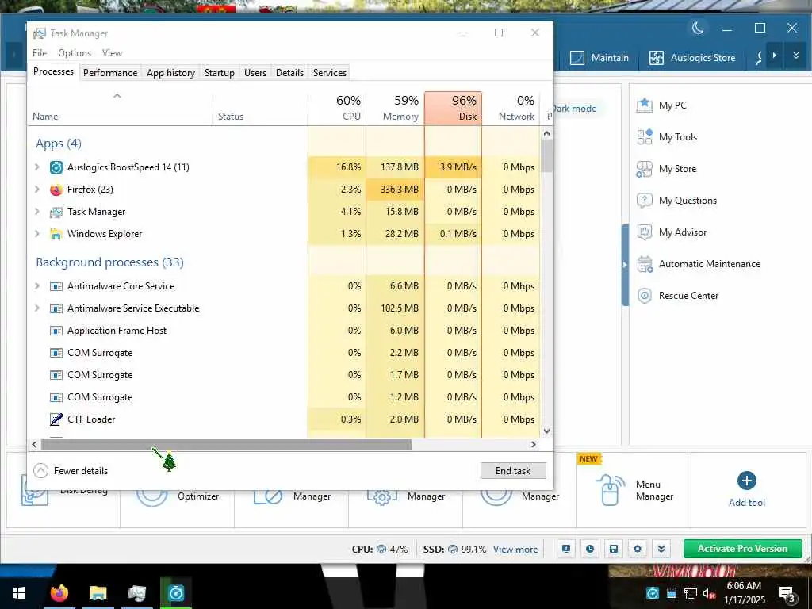Click the Windows Explorer process icon
The image size is (812, 609).
point(56,234)
